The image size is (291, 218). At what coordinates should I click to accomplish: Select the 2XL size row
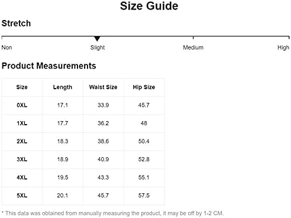pyautogui.click(x=83, y=141)
